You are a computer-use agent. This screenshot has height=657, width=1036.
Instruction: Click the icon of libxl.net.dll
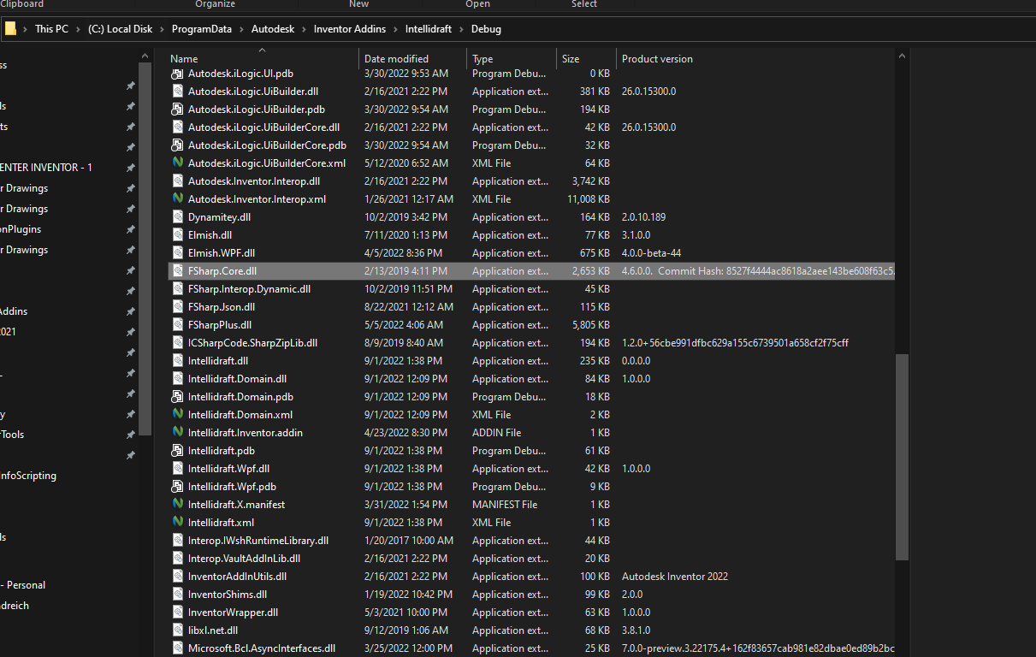(178, 630)
